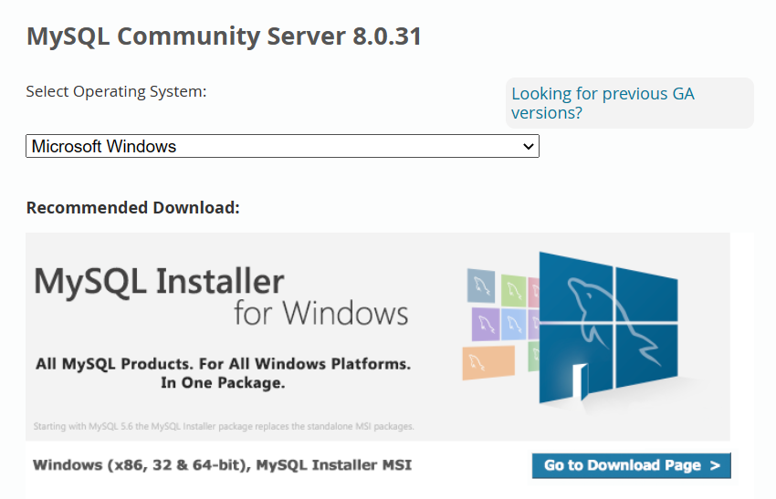The height and width of the screenshot is (499, 776).
Task: Click the orange dolphin tile in the banner
Action: (x=488, y=362)
